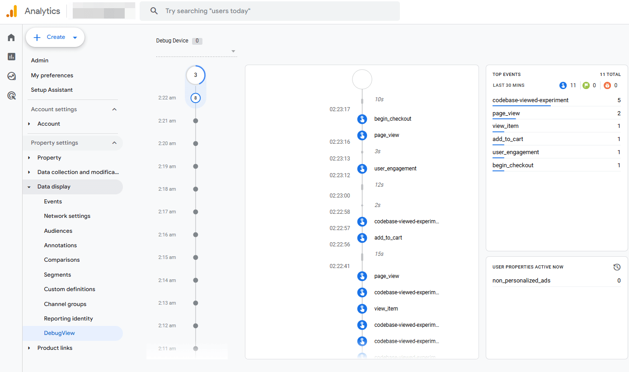This screenshot has height=372, width=629.
Task: Open Explore via the compass arrow icon
Action: point(11,76)
